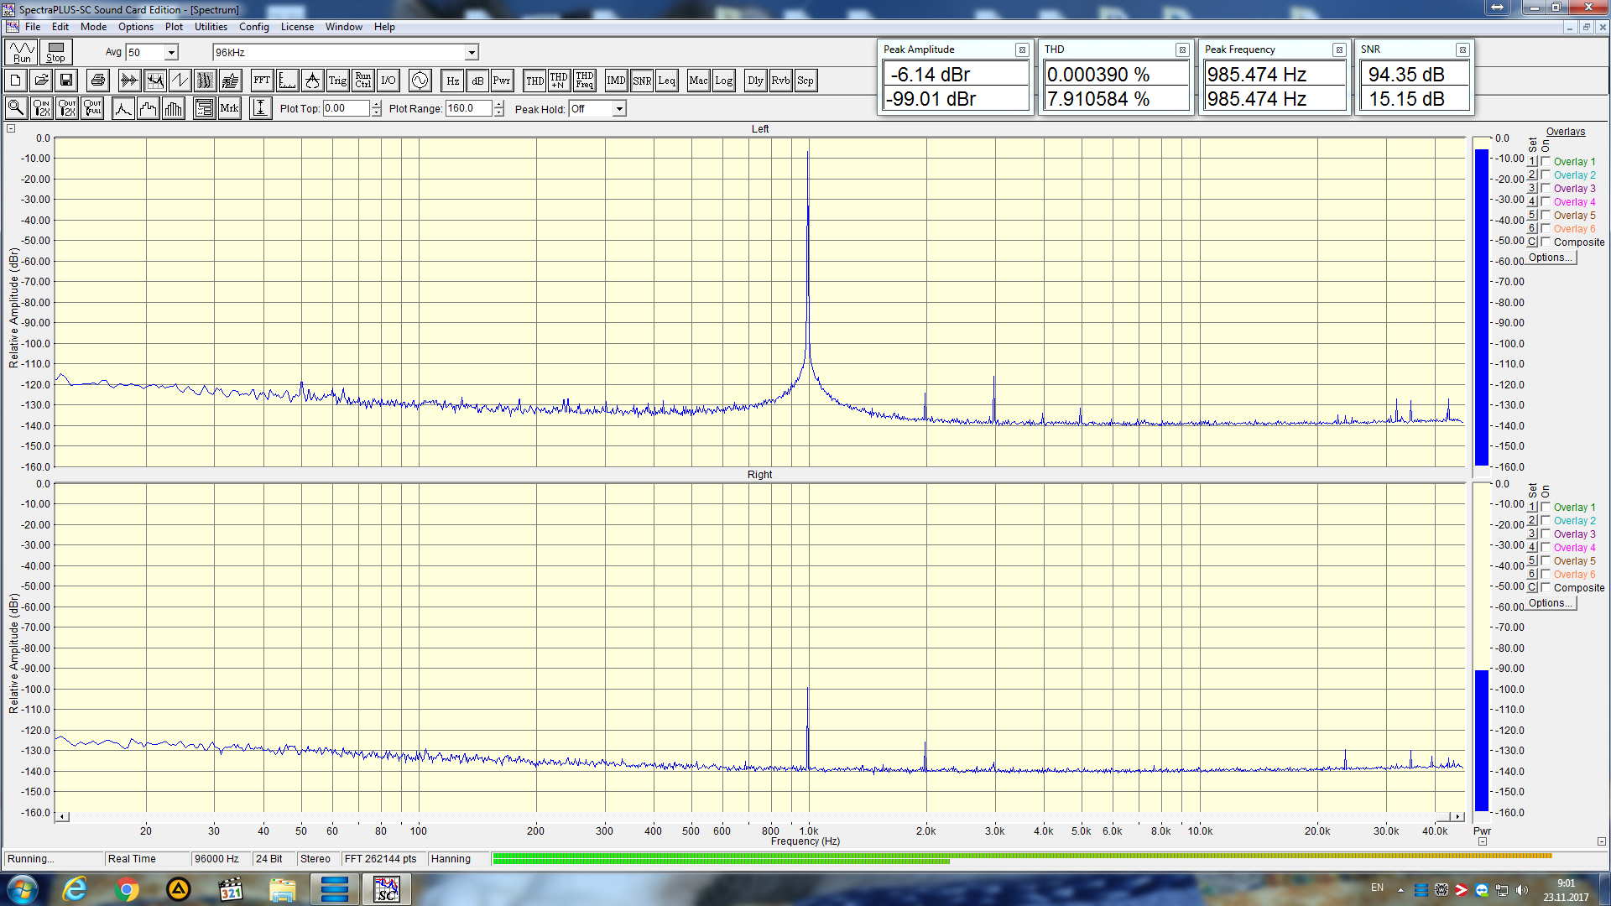This screenshot has width=1611, height=906.
Task: Open the Avg count dropdown
Action: [171, 53]
